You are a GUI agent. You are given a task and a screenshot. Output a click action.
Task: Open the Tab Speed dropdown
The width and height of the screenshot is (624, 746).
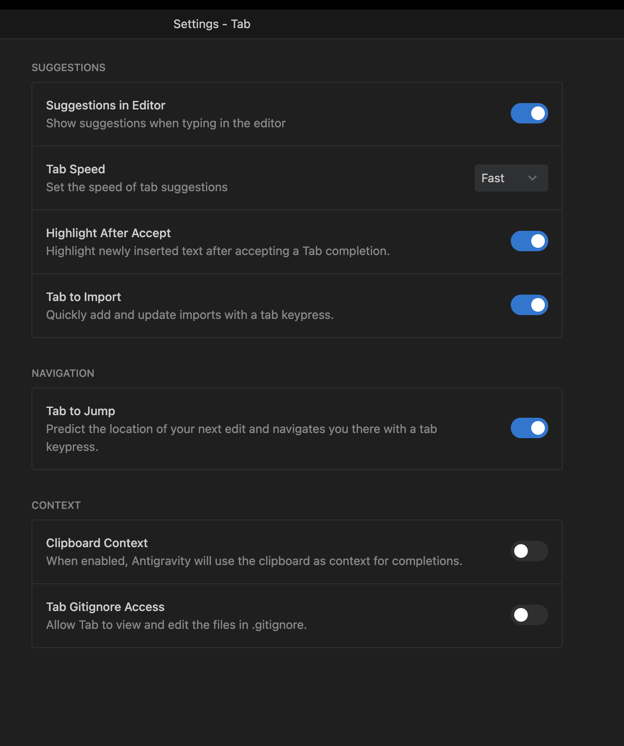pyautogui.click(x=511, y=178)
